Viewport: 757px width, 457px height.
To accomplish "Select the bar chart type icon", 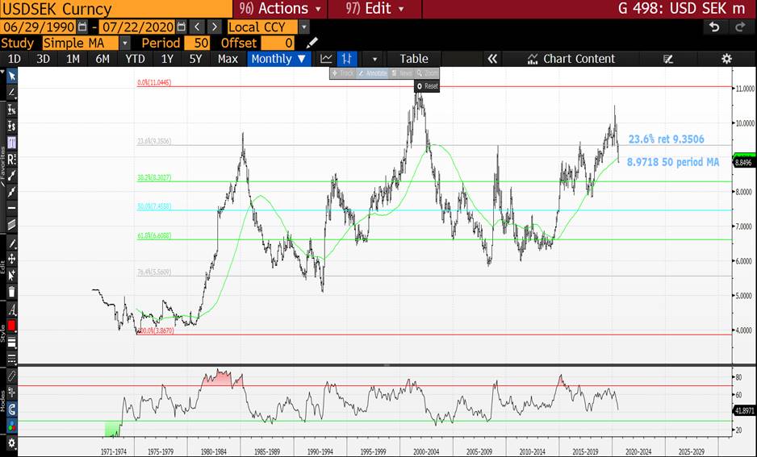I will pyautogui.click(x=346, y=59).
